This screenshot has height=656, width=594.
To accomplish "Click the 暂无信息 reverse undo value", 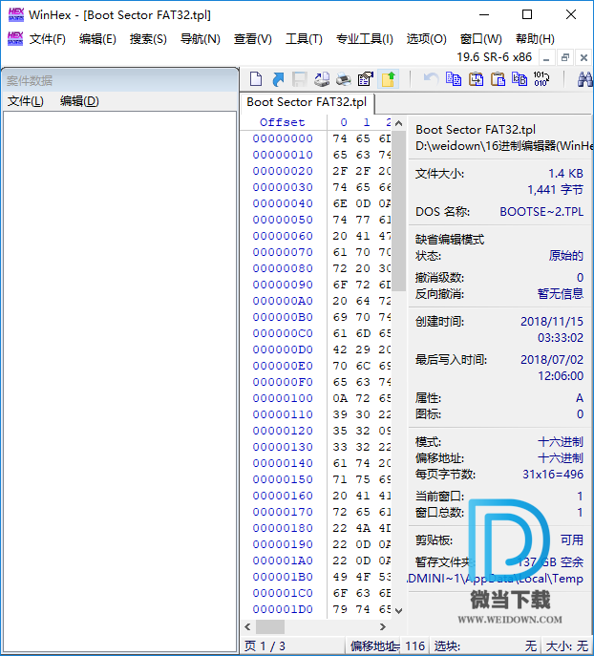I will [x=561, y=294].
